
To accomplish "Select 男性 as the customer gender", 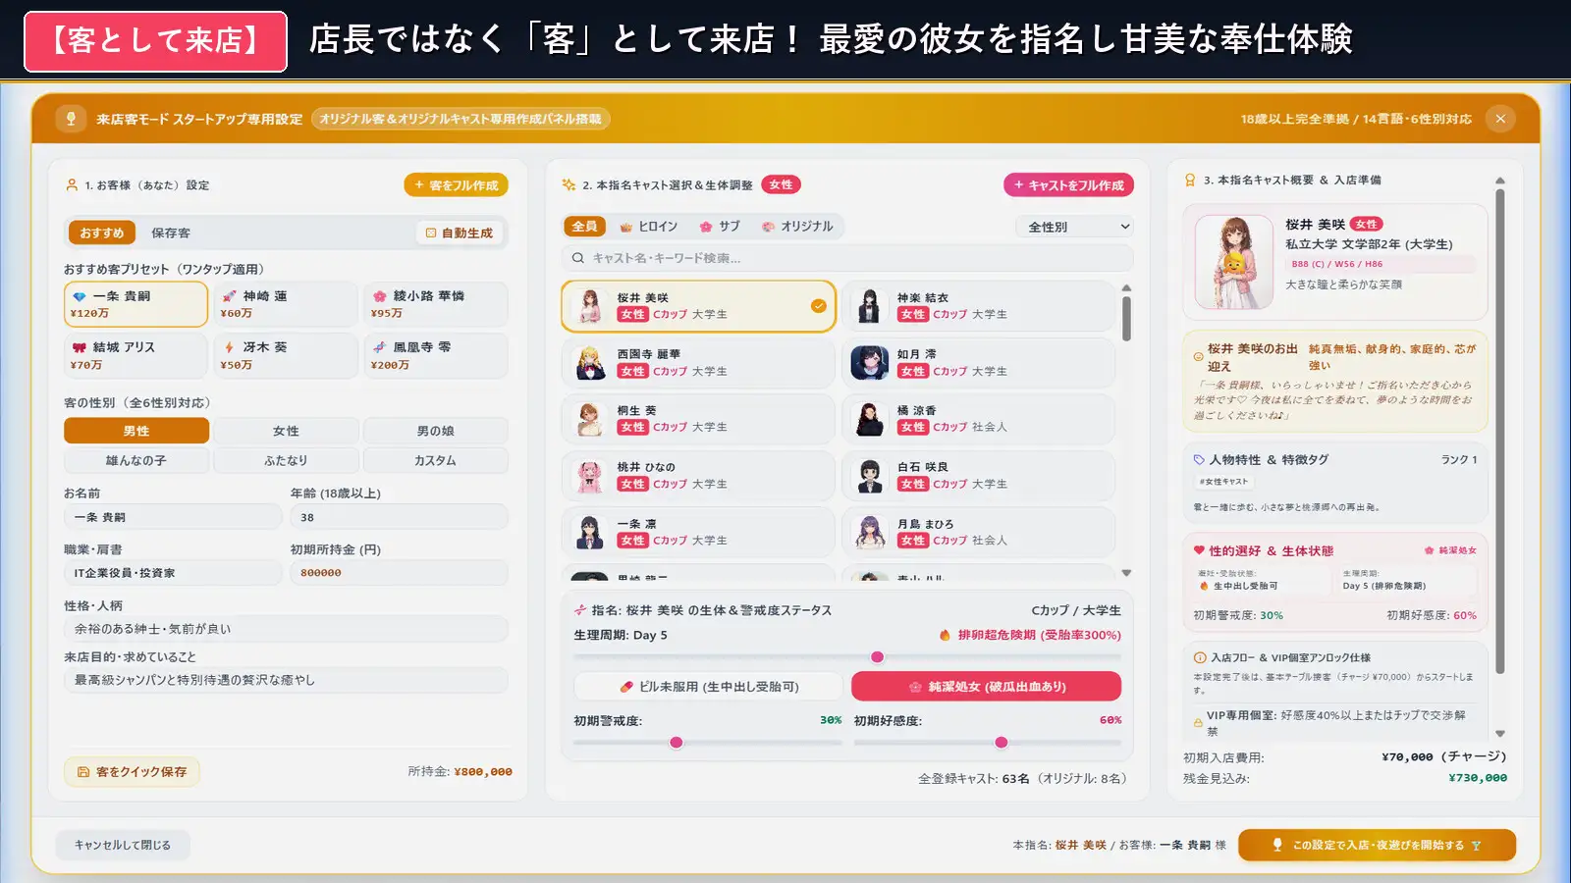I will coord(136,431).
